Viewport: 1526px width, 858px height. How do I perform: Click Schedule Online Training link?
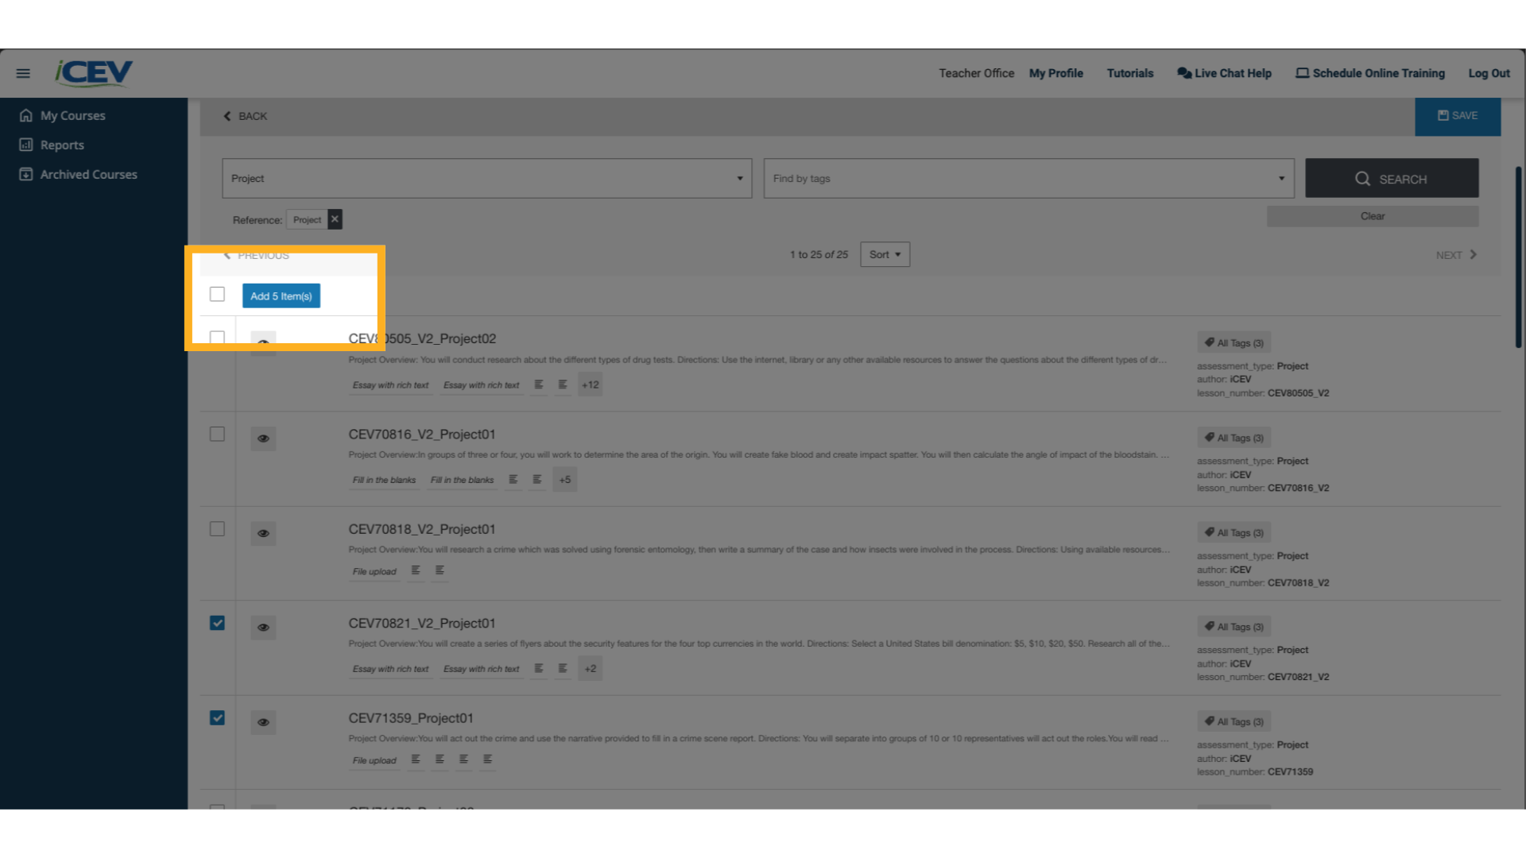[1370, 73]
